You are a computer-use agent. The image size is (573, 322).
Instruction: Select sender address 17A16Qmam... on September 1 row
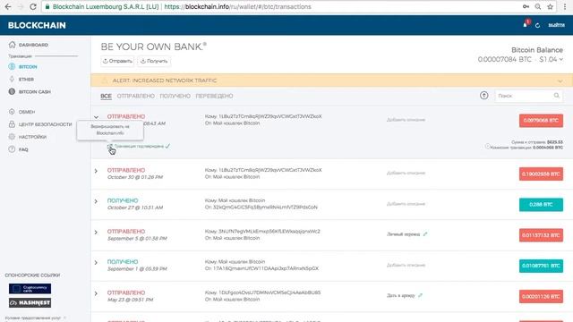coord(266,268)
